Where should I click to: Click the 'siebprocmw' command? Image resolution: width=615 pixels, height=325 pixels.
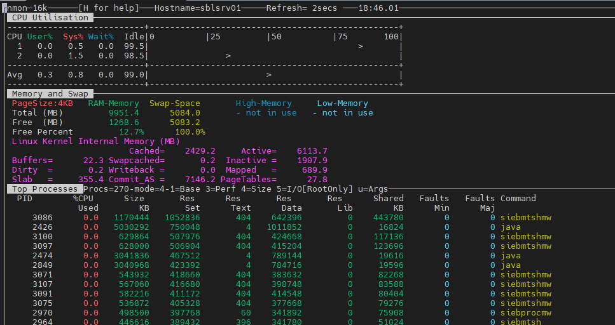point(526,313)
